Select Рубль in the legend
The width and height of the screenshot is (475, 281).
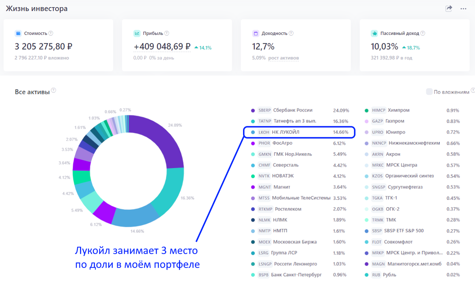point(389,275)
